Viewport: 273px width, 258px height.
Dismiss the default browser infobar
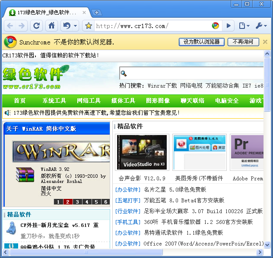point(265,42)
